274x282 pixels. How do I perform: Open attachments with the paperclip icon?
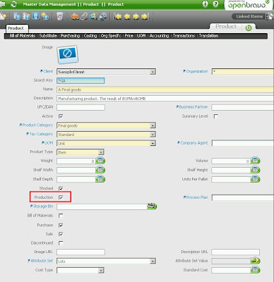(x=84, y=16)
